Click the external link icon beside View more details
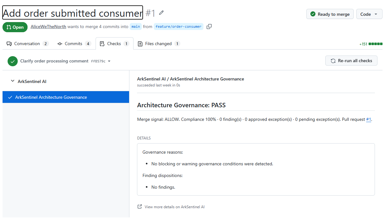 pyautogui.click(x=140, y=207)
